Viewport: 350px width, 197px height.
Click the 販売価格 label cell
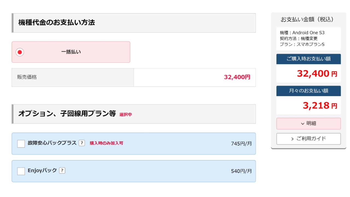coord(27,77)
